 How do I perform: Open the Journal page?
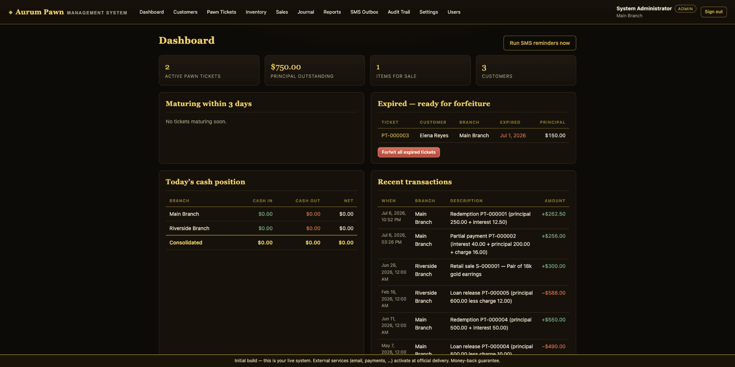(x=305, y=12)
